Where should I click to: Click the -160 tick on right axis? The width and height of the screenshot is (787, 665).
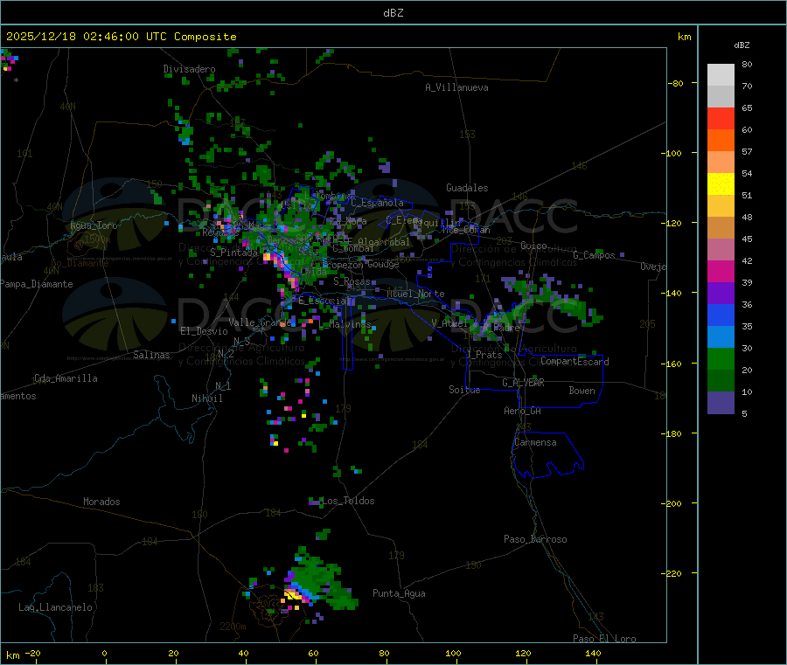click(x=673, y=364)
